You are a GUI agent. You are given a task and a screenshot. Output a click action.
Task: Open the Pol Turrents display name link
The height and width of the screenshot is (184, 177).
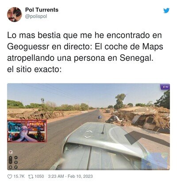42,10
